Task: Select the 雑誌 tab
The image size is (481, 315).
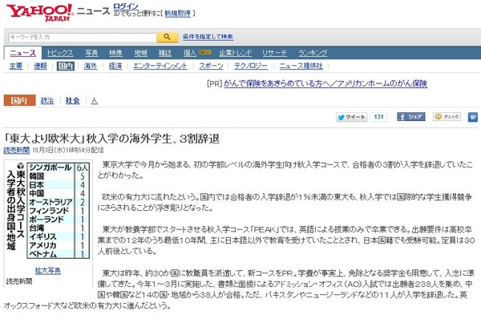Action: 165,53
